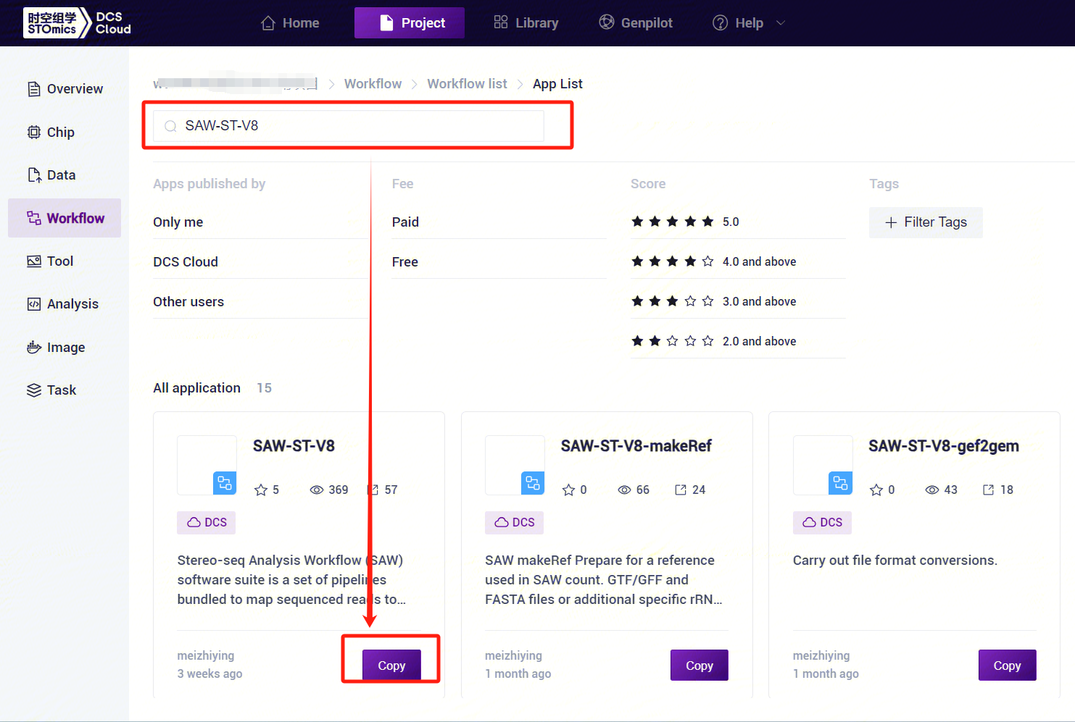Open the Library section
The height and width of the screenshot is (722, 1075).
point(526,23)
